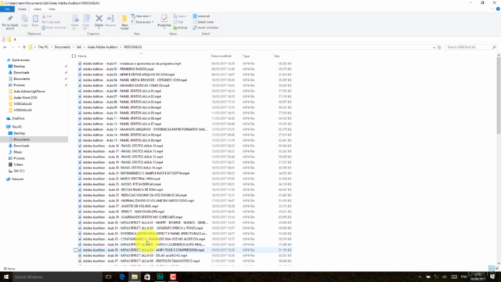Click Select all in the ribbon

[x=201, y=16]
